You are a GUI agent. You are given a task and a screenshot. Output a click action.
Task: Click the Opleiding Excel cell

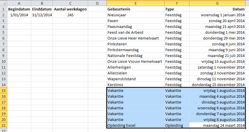pos(135,125)
